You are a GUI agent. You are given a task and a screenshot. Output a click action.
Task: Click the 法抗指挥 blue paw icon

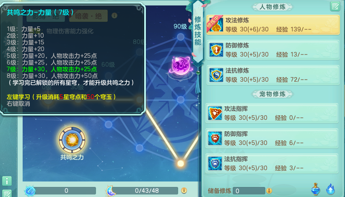(215, 163)
